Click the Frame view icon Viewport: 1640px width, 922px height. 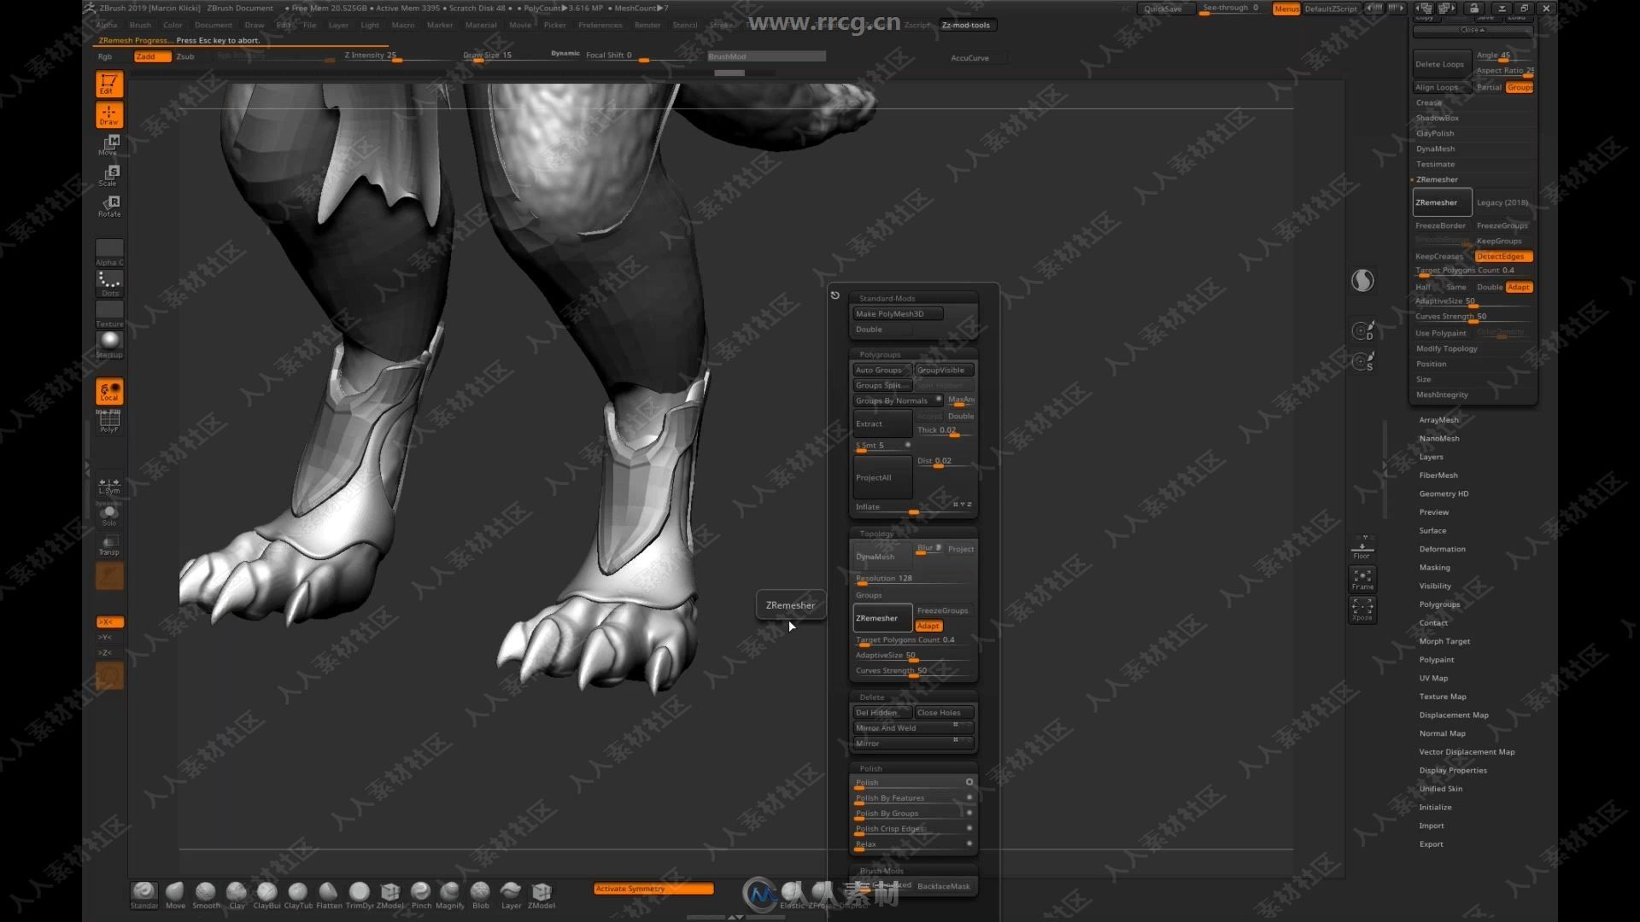1362,579
